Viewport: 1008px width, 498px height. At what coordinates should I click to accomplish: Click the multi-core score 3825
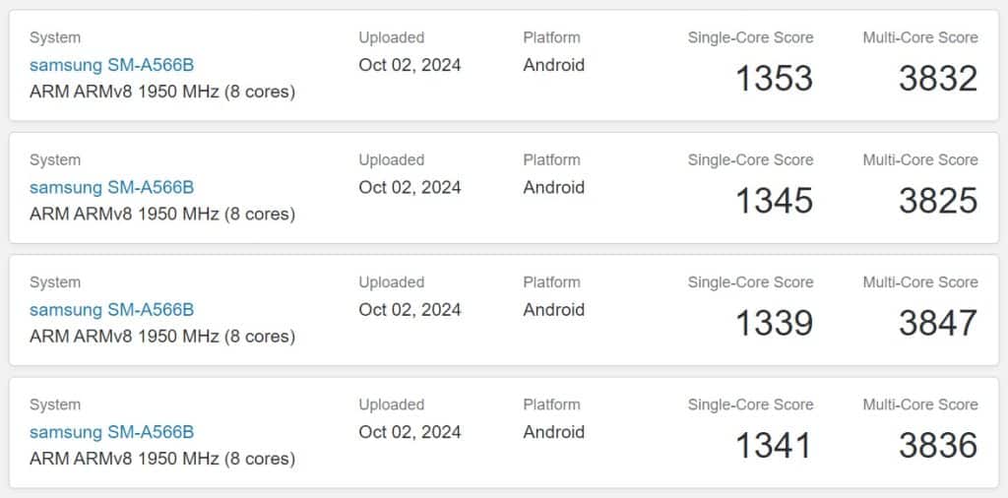pyautogui.click(x=938, y=201)
